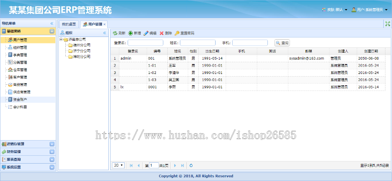Open the page size dropdown showing 20

(x=118, y=165)
